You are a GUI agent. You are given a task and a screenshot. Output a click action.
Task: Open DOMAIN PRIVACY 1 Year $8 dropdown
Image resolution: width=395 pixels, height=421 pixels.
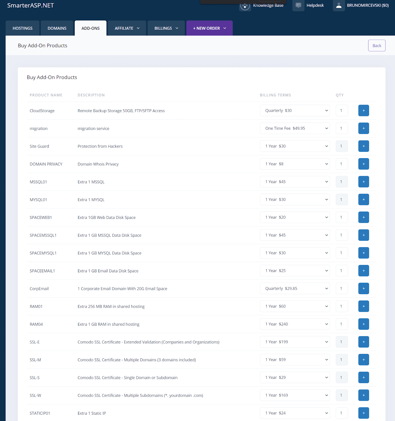coord(295,164)
